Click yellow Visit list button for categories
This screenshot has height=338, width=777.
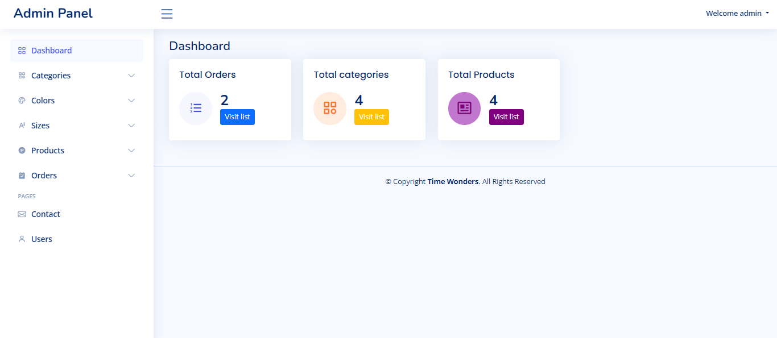pos(371,117)
